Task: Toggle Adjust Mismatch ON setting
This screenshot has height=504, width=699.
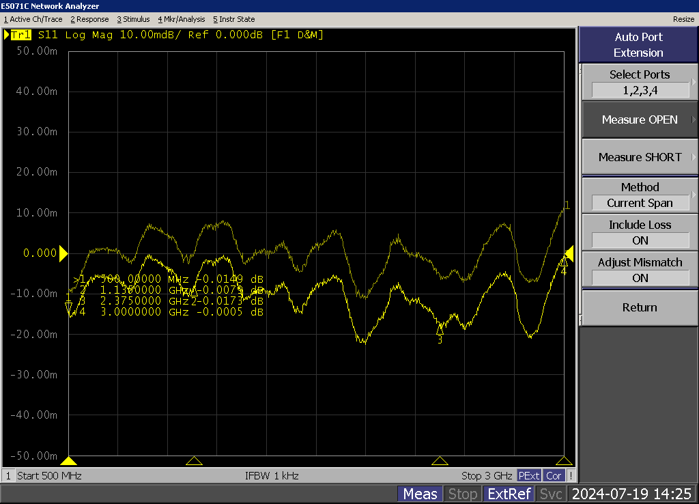Action: tap(640, 270)
